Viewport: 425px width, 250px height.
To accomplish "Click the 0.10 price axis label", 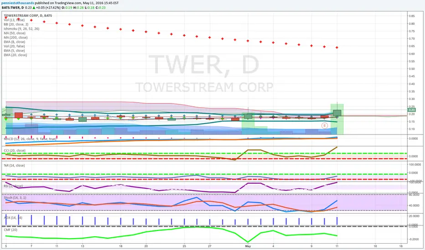I will [x=412, y=129].
